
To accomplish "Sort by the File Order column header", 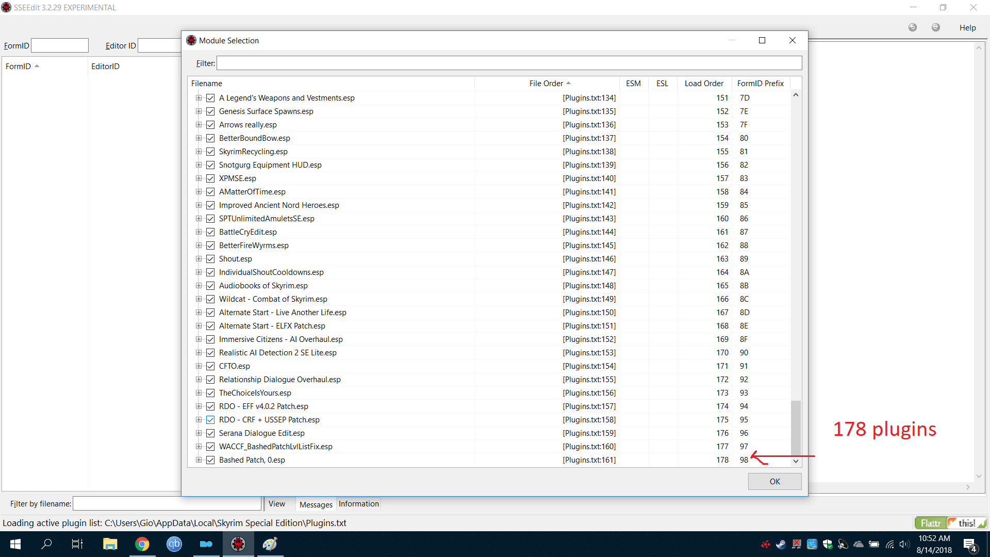I will click(547, 84).
